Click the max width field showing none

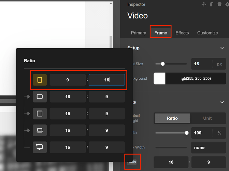[208, 147]
